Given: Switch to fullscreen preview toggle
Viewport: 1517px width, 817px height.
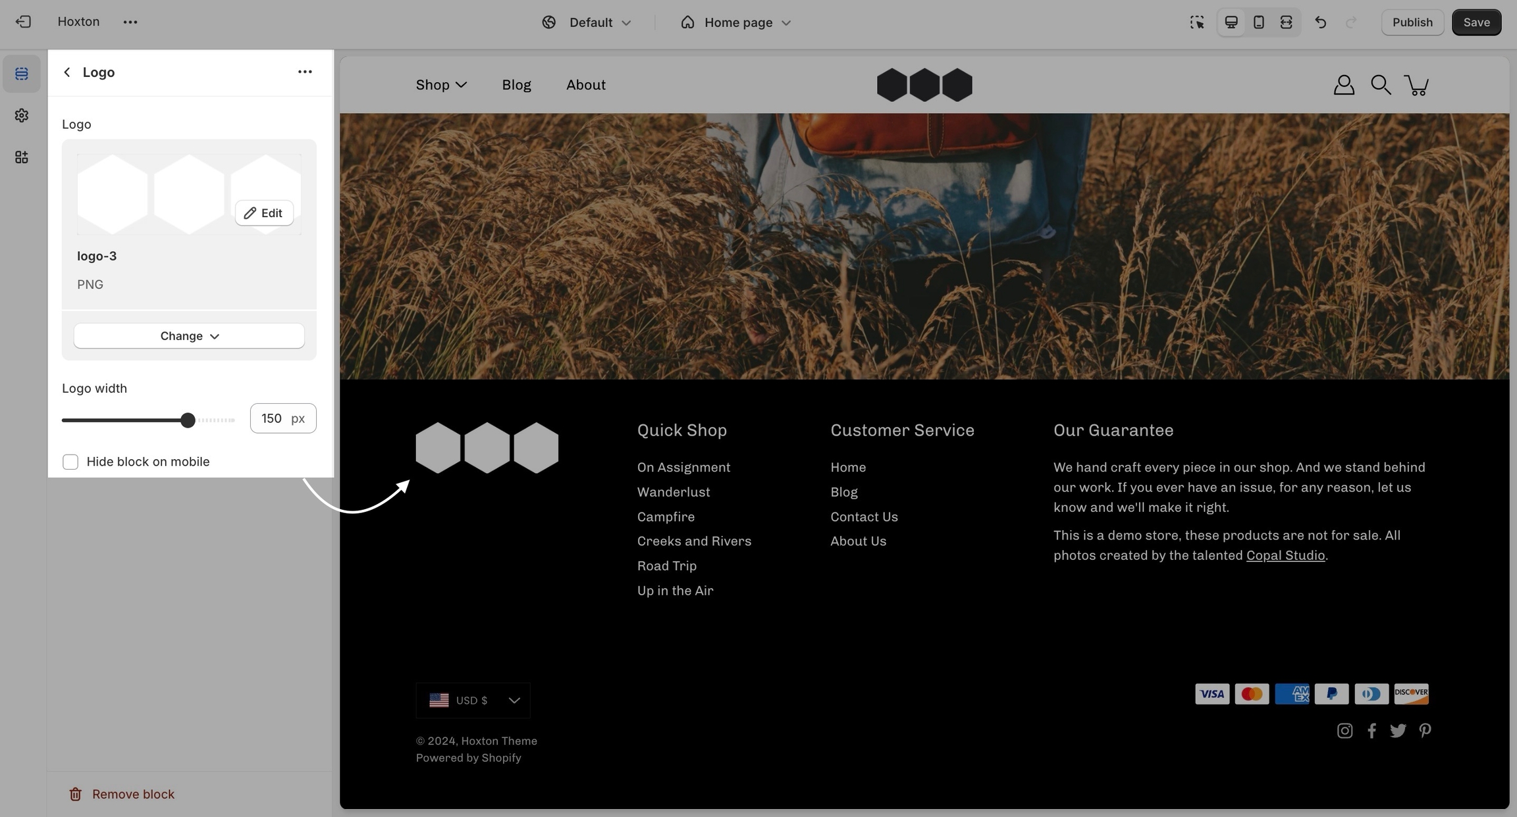Looking at the screenshot, I should (1286, 22).
